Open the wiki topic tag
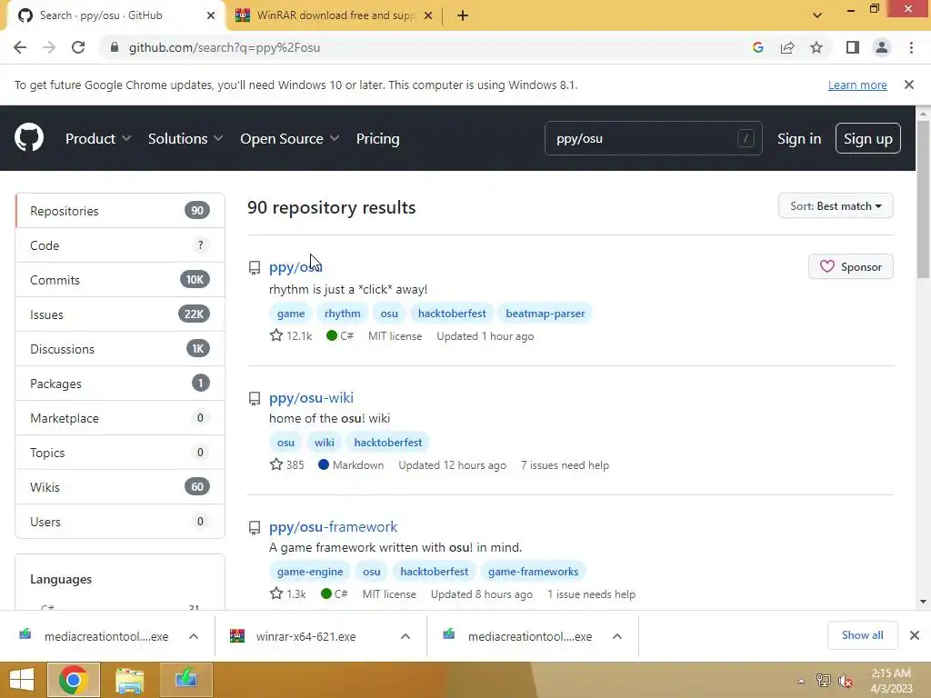The width and height of the screenshot is (931, 698). tap(325, 443)
